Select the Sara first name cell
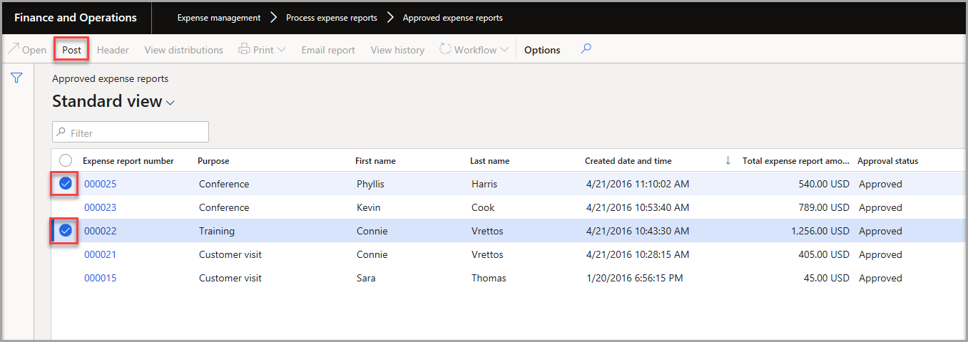968x342 pixels. pos(366,278)
